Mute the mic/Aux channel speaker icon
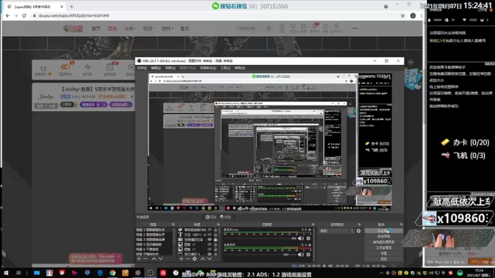The image size is (495, 278). [x=301, y=238]
